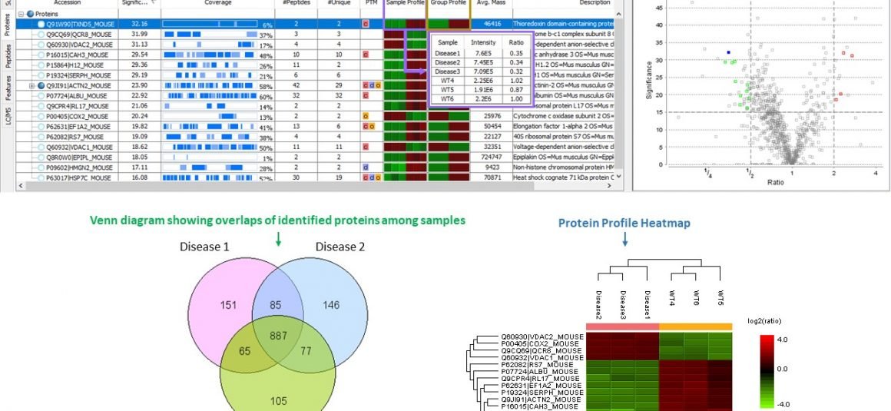Click the circle icon beside Q9CQ69|QCR8_MOUSE
The width and height of the screenshot is (891, 411).
41,35
